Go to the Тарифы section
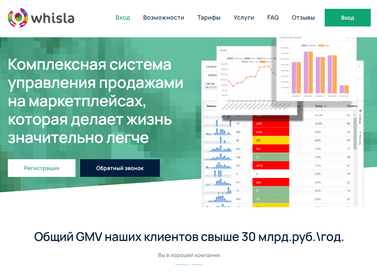The width and height of the screenshot is (377, 273). 209,18
